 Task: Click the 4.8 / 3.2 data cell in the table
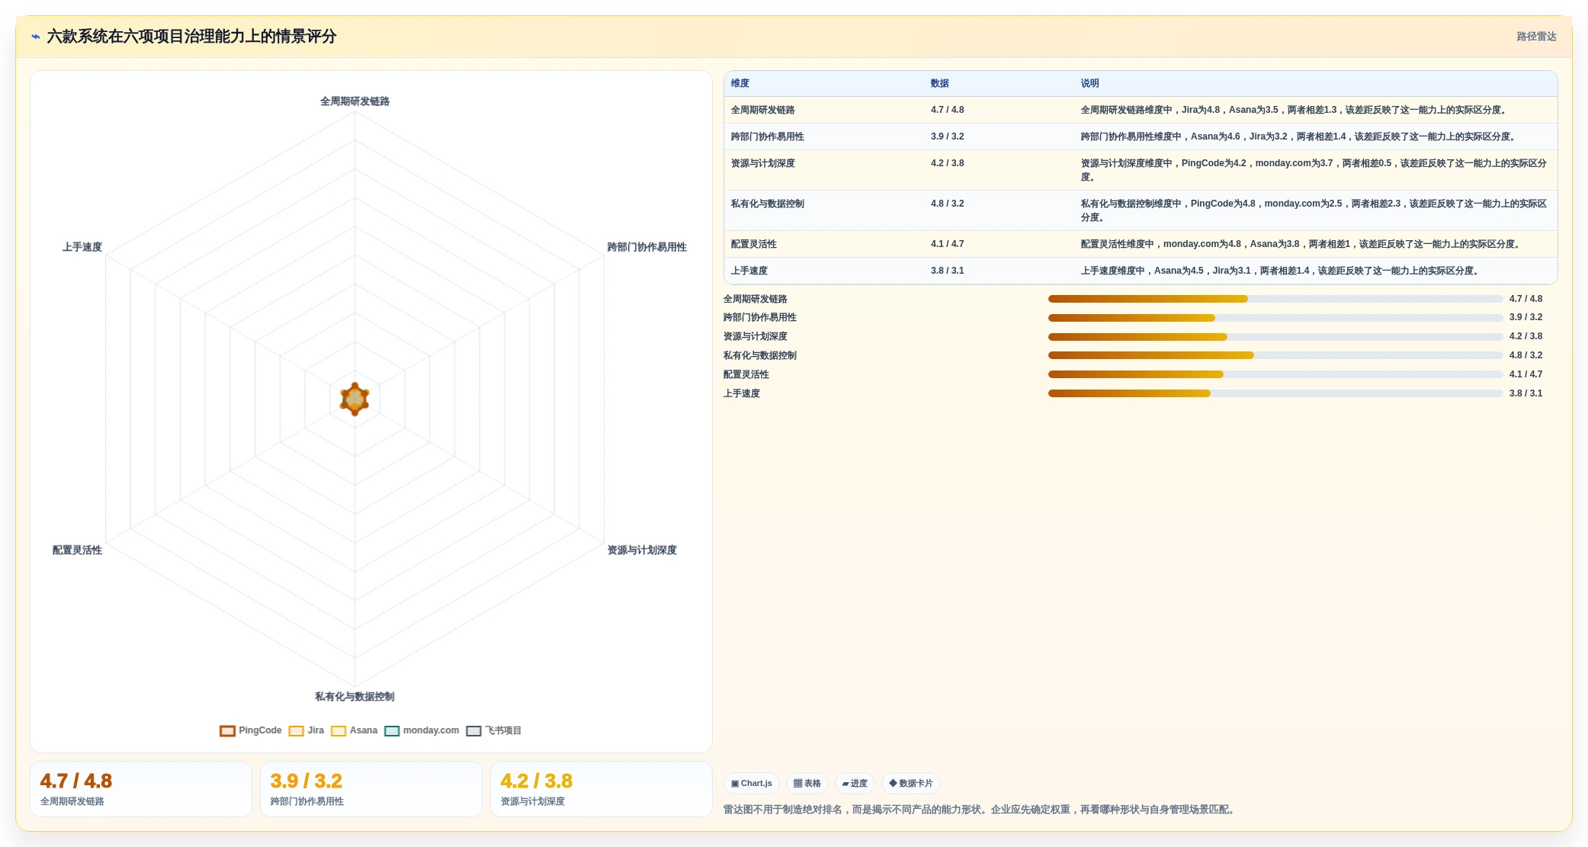click(948, 204)
